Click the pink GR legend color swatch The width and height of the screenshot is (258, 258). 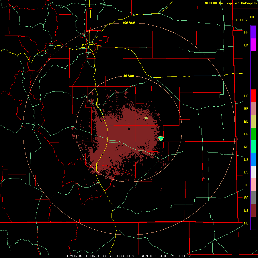253,109
